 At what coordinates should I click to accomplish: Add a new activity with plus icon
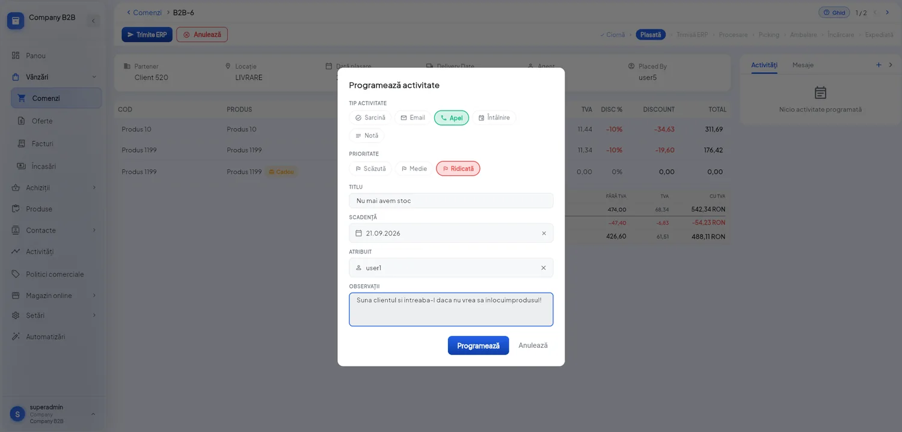point(879,65)
